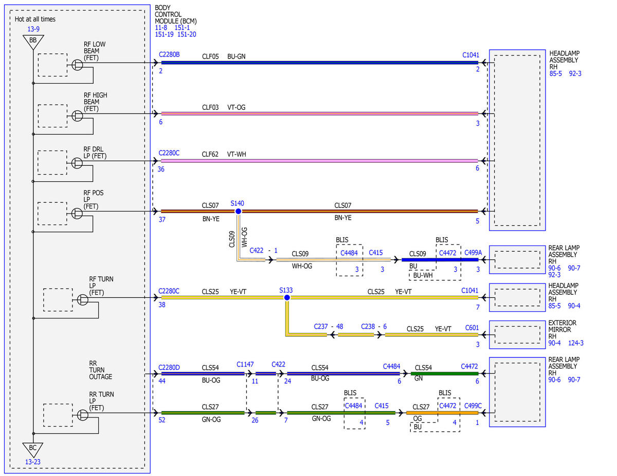Click the BC triangle symbol at the bottom
Screen dimensions: 617x476
pos(33,449)
